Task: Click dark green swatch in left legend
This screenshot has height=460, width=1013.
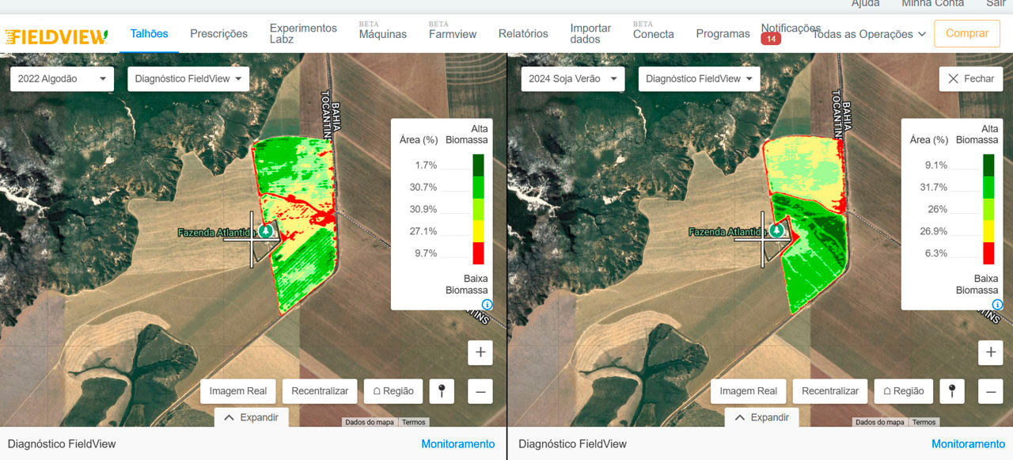Action: [x=478, y=165]
